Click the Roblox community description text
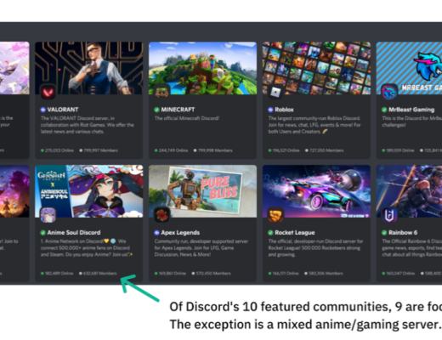Image resolution: width=442 pixels, height=340 pixels. (x=314, y=125)
